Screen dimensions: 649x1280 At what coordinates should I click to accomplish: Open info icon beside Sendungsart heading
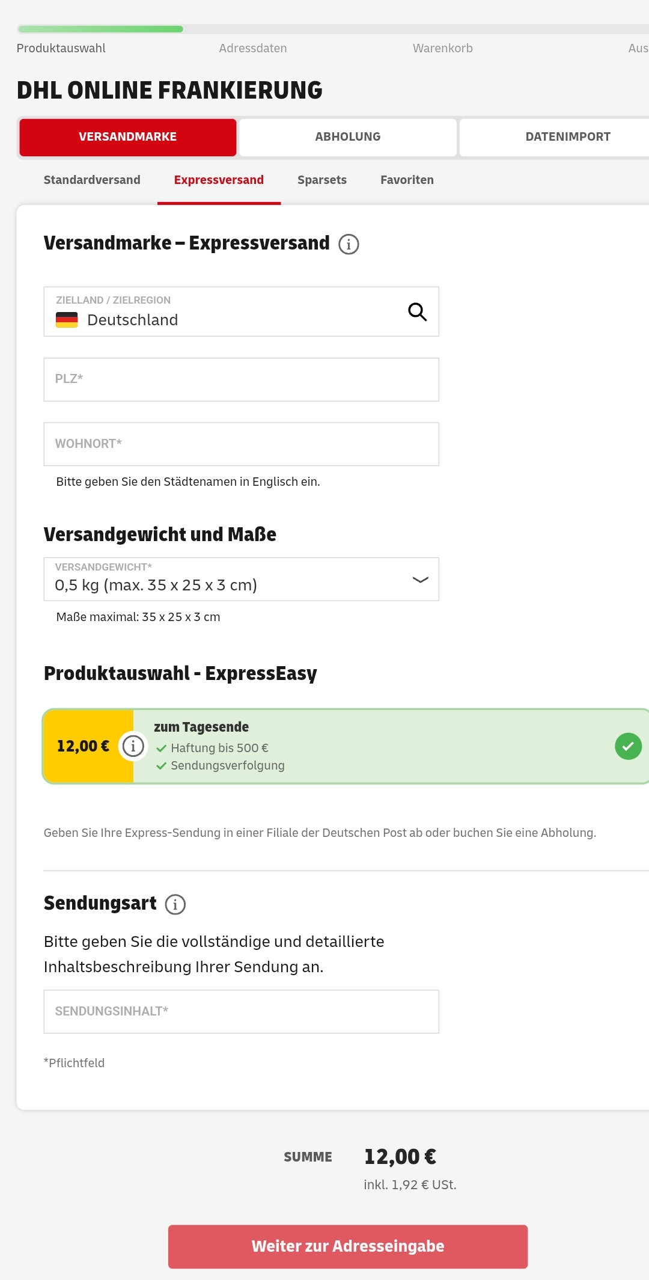click(x=175, y=904)
